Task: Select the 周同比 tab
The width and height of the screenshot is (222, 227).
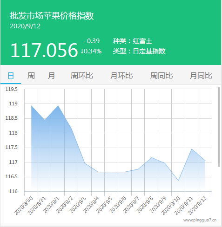Action: coord(161,76)
